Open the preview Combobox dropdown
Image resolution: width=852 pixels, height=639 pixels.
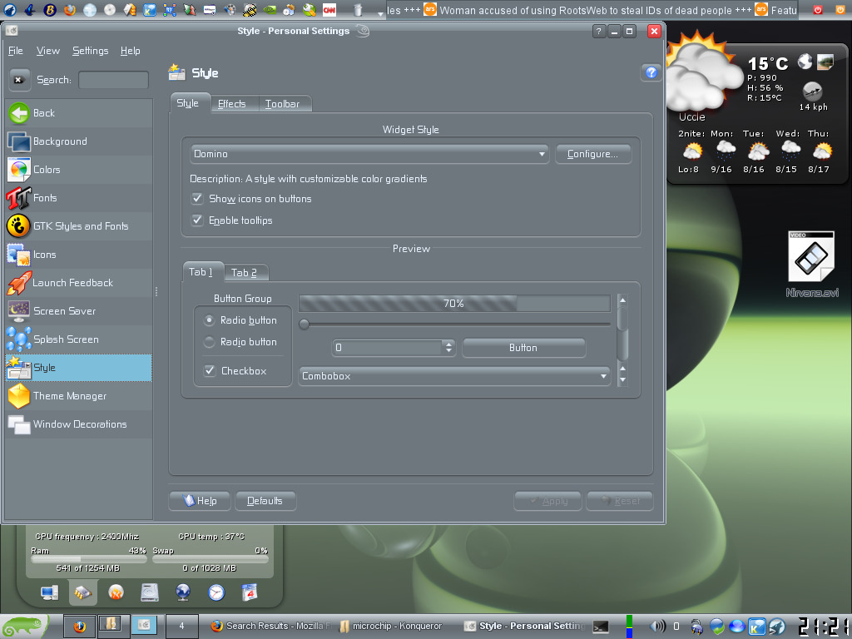pyautogui.click(x=454, y=375)
